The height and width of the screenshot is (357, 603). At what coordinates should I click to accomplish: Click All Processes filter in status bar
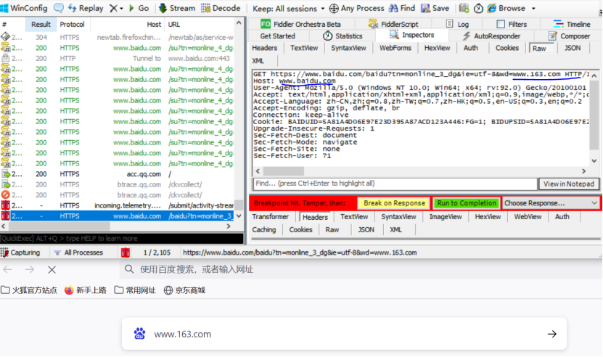click(x=78, y=253)
